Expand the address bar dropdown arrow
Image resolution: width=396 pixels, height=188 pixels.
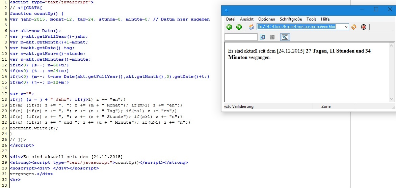(346, 27)
